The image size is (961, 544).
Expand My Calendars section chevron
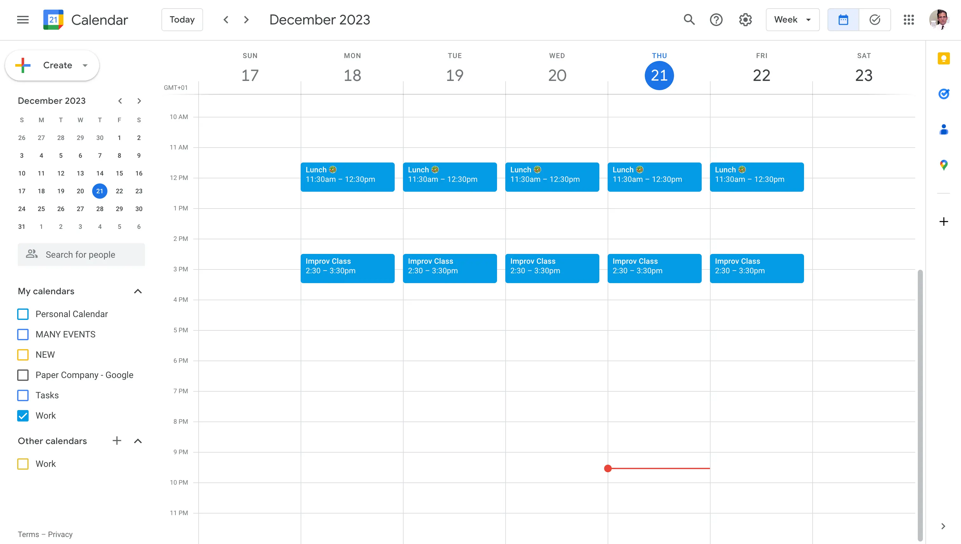pos(138,291)
